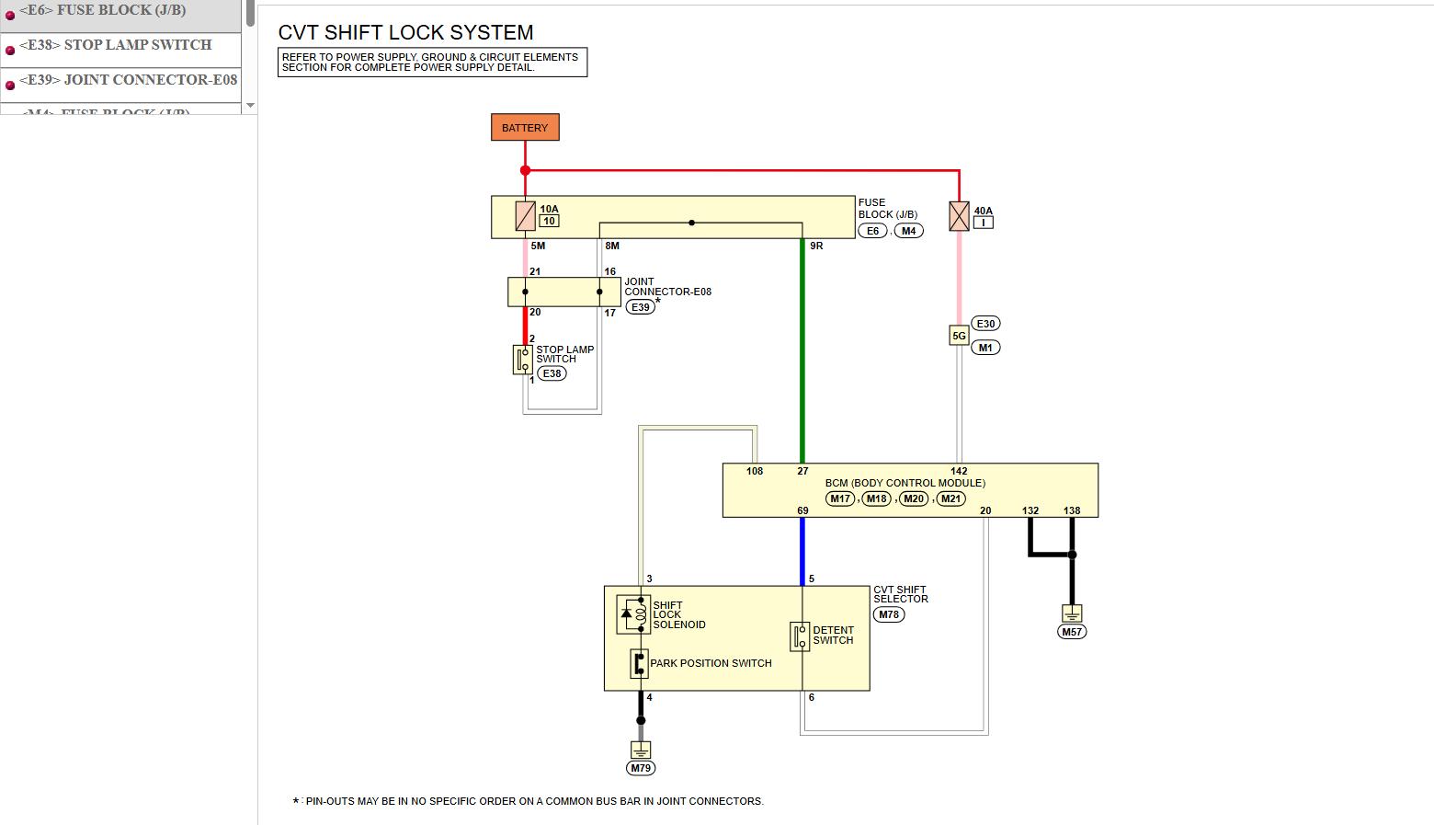Screen dimensions: 1434x825
Task: Click the detent switch symbol
Action: click(801, 636)
